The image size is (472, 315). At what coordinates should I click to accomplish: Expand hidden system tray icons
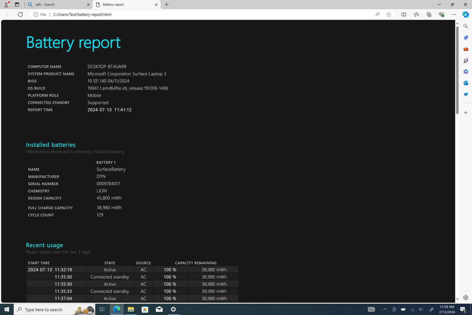385,309
